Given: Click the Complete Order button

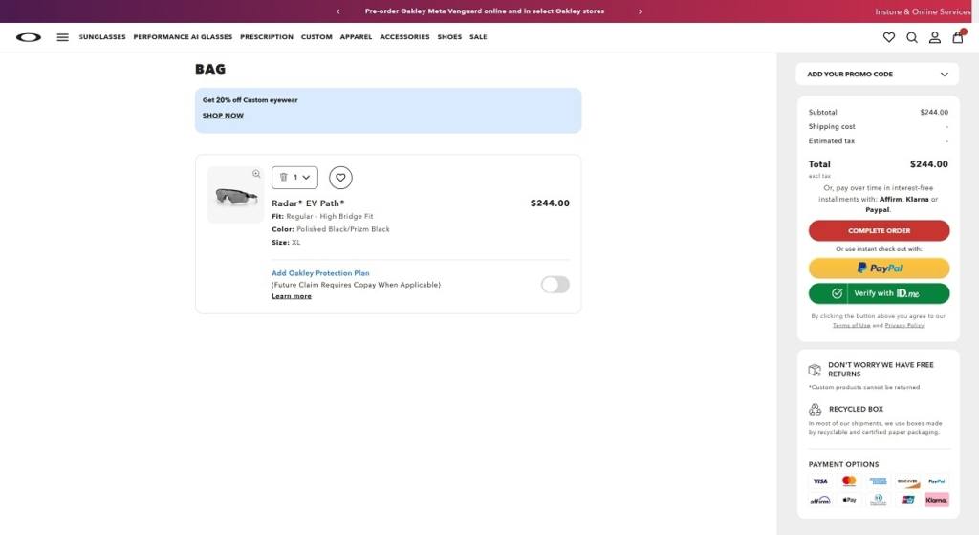Looking at the screenshot, I should [x=879, y=231].
